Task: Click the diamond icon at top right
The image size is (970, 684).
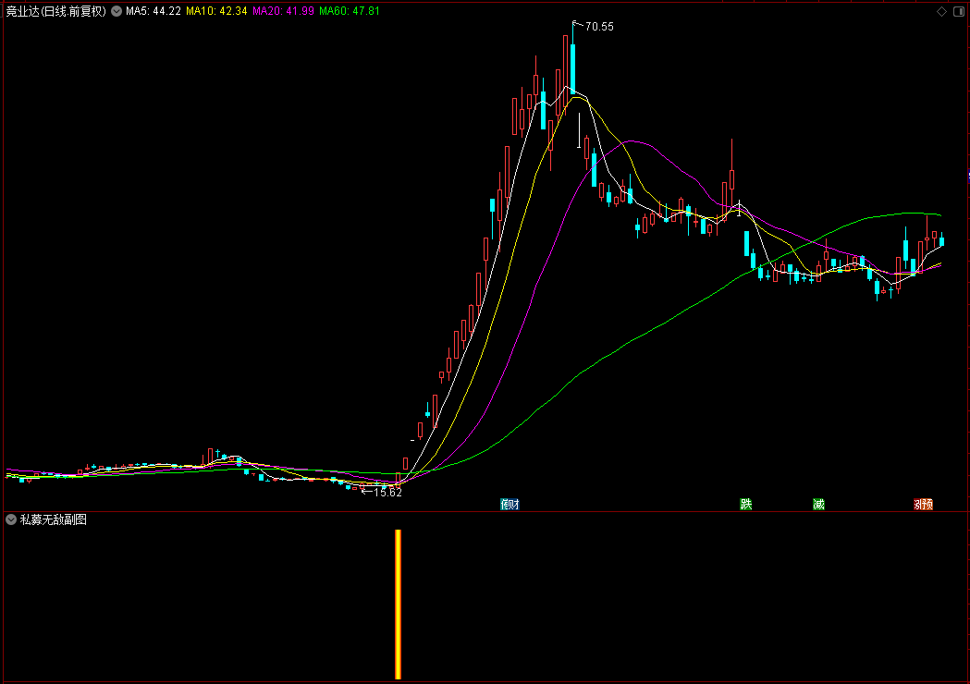Action: pyautogui.click(x=942, y=12)
